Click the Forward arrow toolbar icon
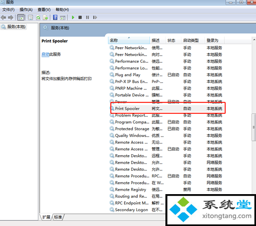Image resolution: width=256 pixels, height=226 pixels. click(x=10, y=17)
